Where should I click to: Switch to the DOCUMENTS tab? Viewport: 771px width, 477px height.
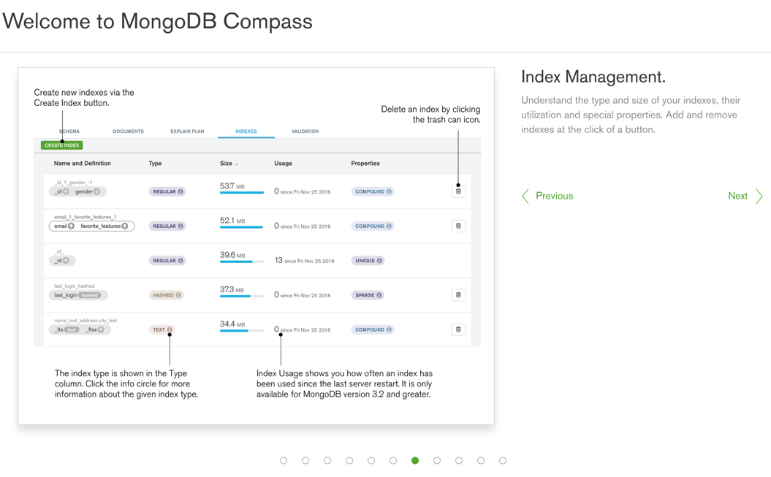128,131
